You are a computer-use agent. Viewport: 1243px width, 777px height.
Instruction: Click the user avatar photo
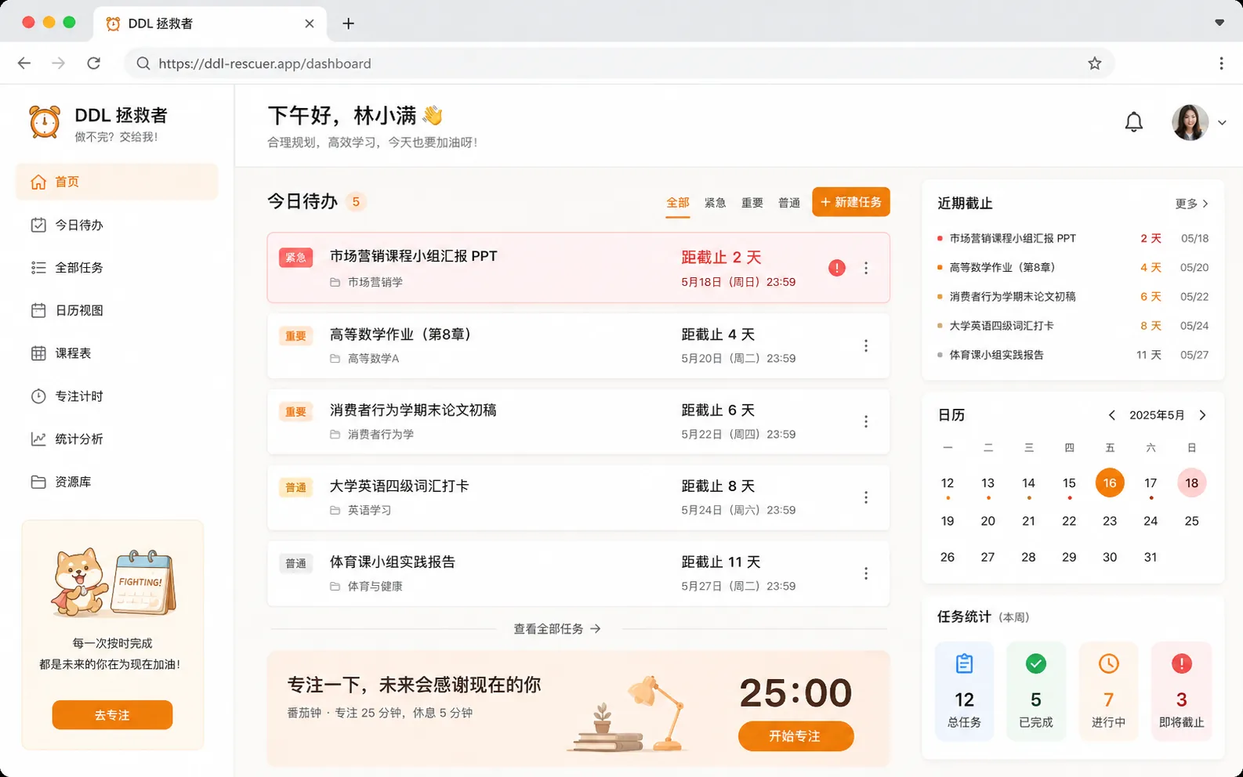click(1190, 122)
